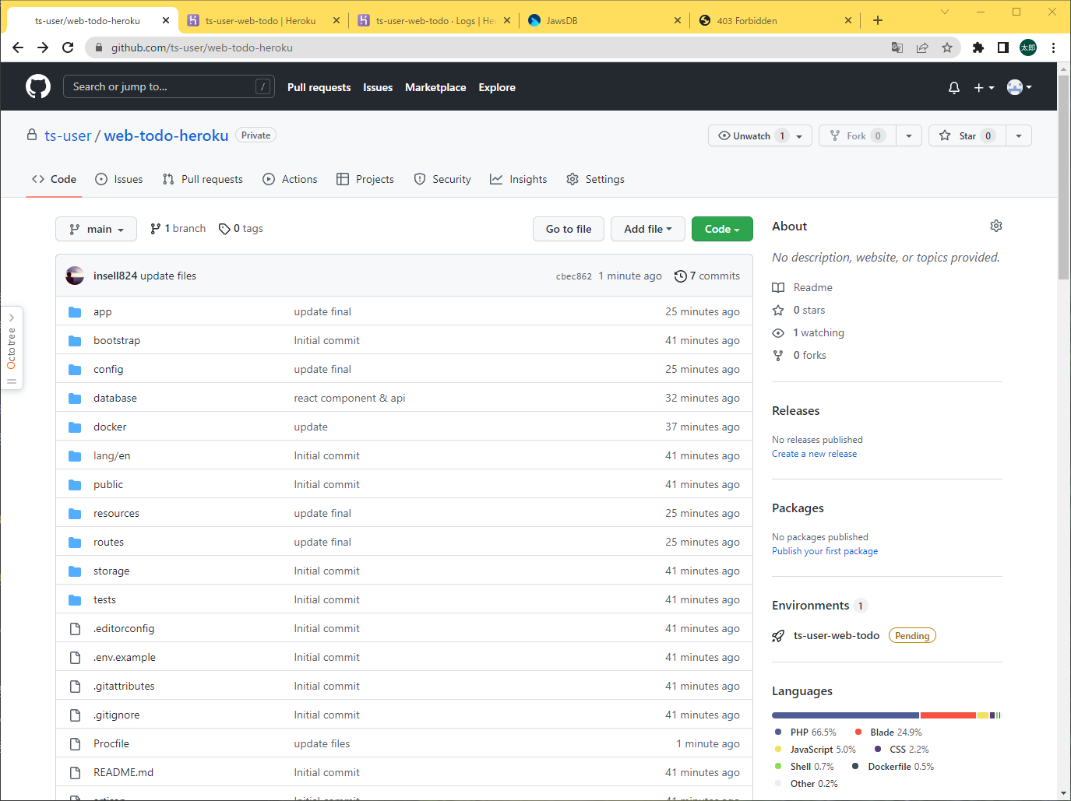Open the README.md file
The width and height of the screenshot is (1071, 801).
[x=123, y=772]
